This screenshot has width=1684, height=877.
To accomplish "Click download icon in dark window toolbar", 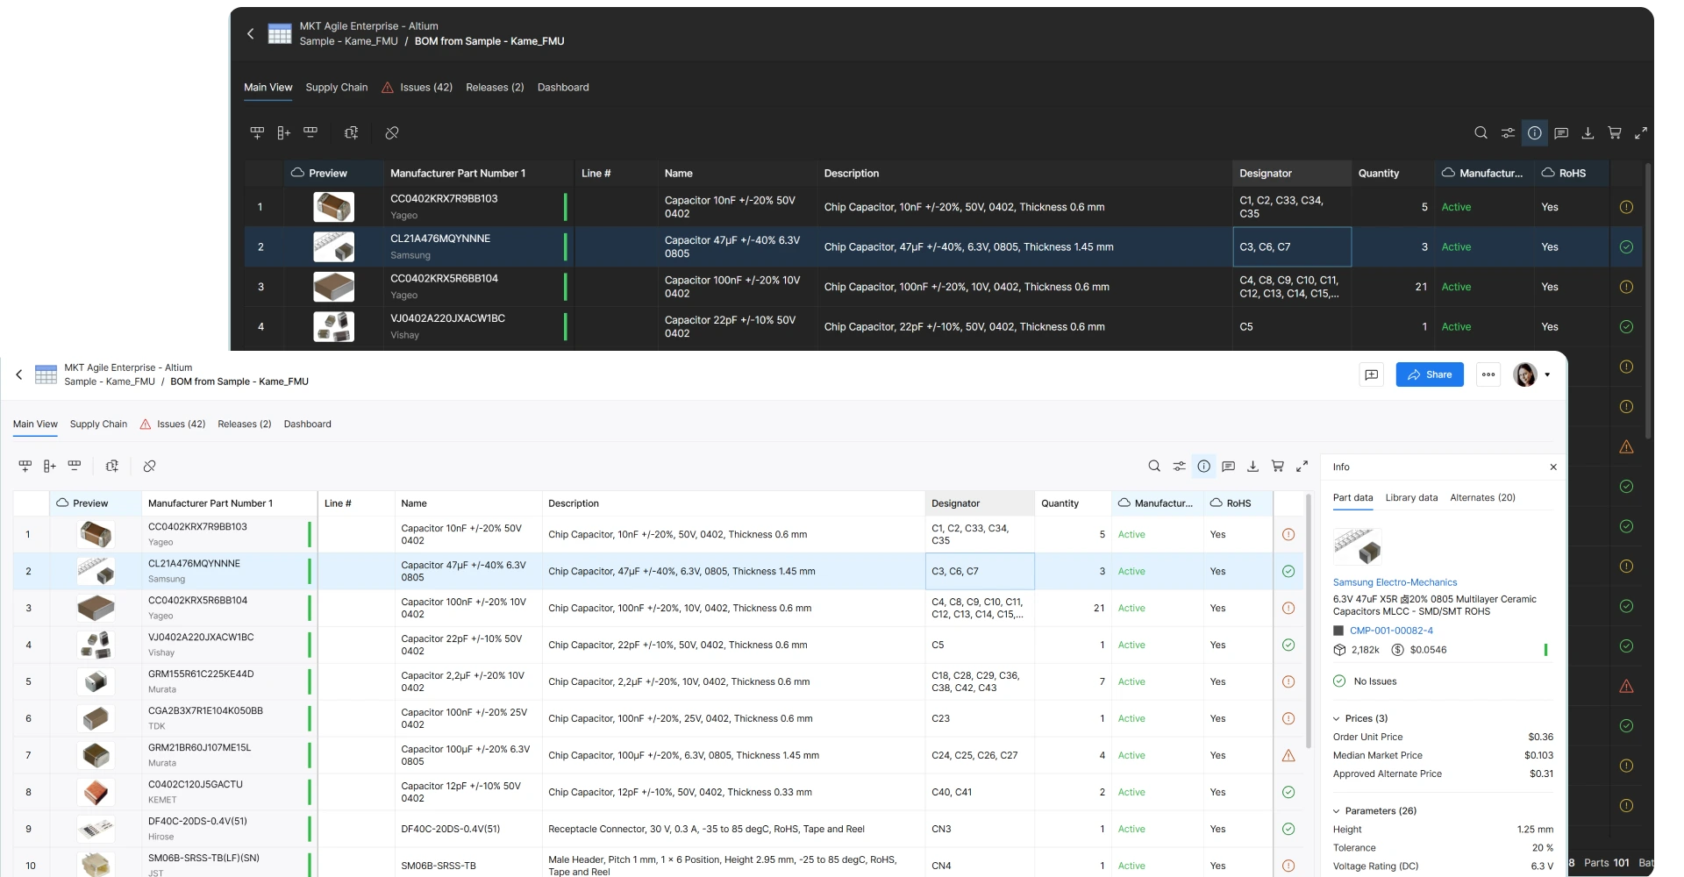I will pyautogui.click(x=1588, y=132).
